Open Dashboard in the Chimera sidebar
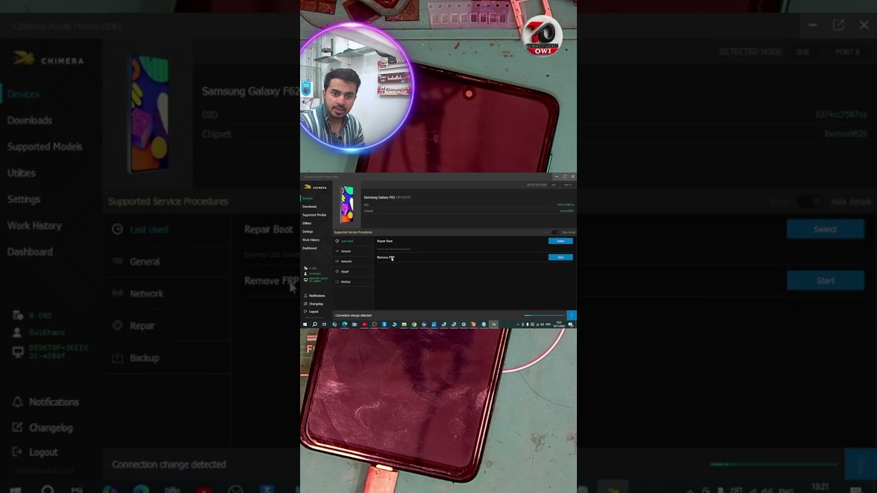The width and height of the screenshot is (877, 493). tap(310, 248)
